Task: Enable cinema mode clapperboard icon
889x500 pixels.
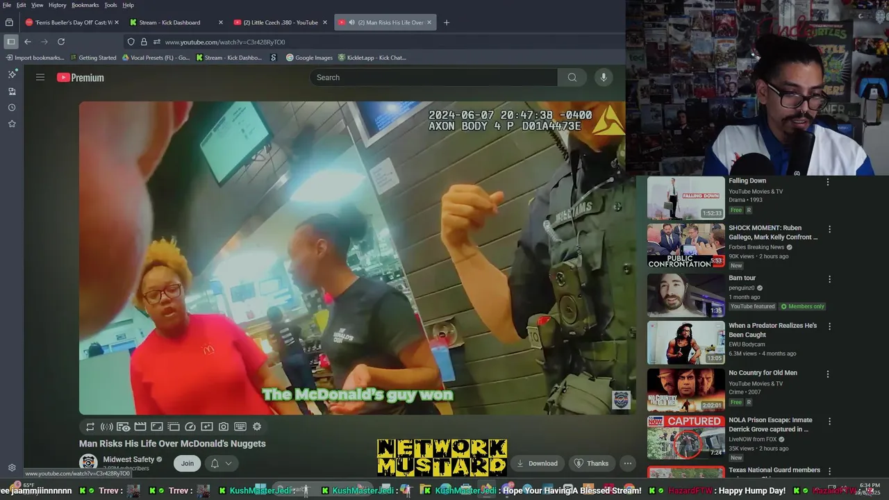Action: (x=140, y=427)
